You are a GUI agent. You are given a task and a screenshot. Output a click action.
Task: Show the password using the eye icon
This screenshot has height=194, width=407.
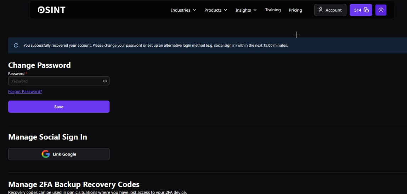point(105,81)
